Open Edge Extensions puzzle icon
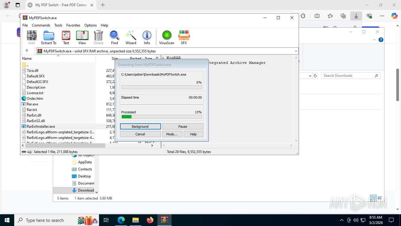The image size is (401, 226). click(x=303, y=16)
